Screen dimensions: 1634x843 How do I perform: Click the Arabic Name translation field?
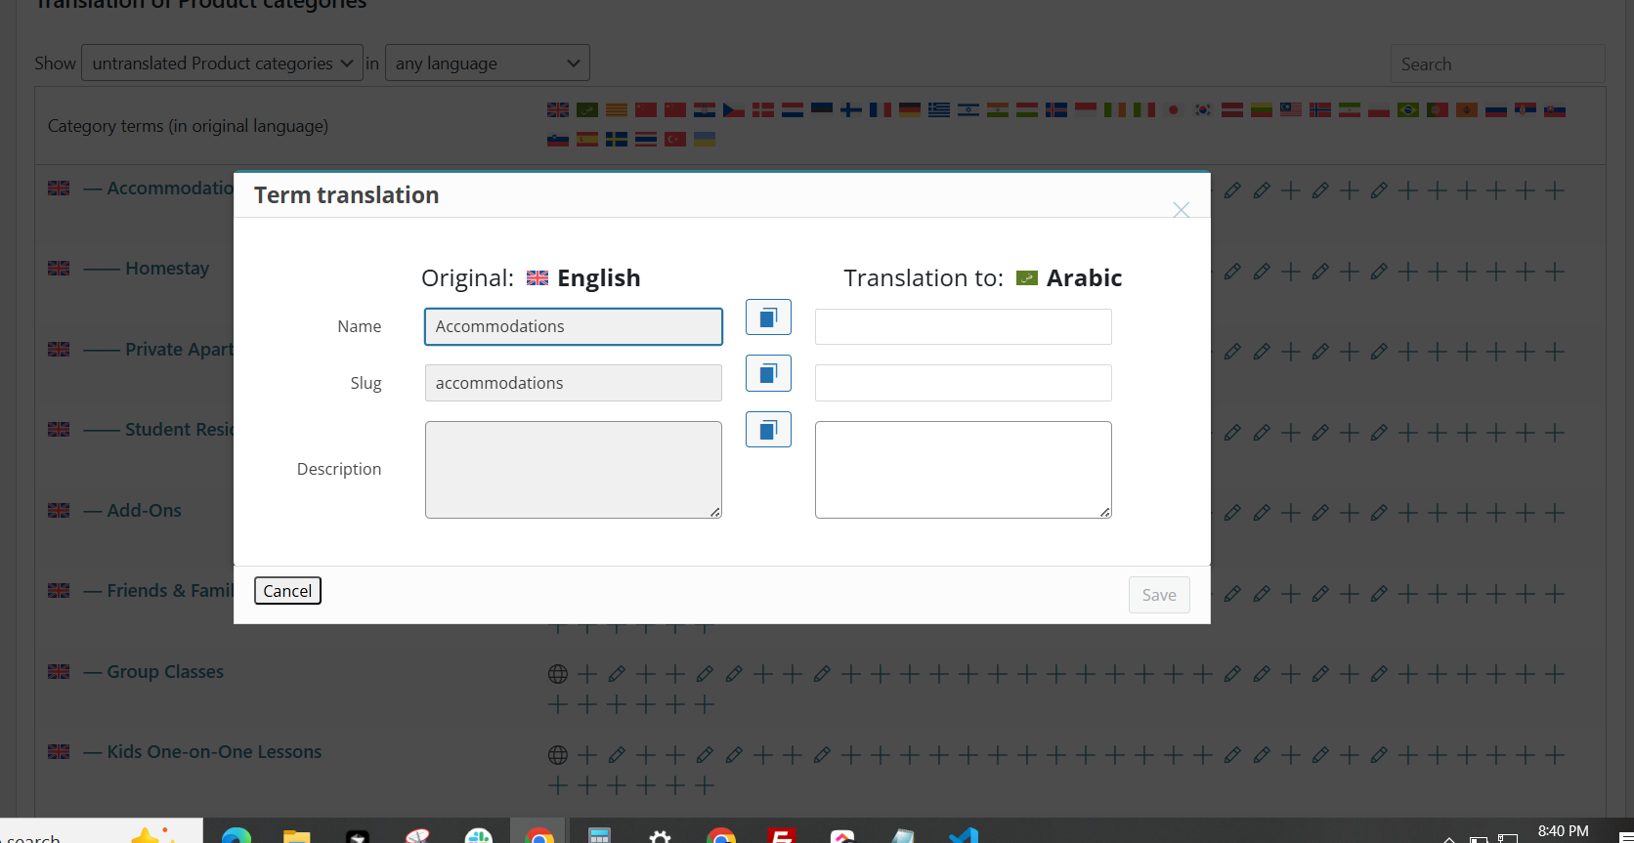pos(964,326)
